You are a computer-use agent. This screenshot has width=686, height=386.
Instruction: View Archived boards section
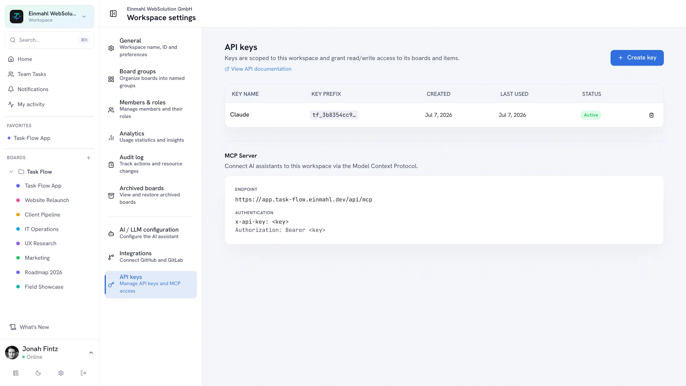(x=151, y=195)
